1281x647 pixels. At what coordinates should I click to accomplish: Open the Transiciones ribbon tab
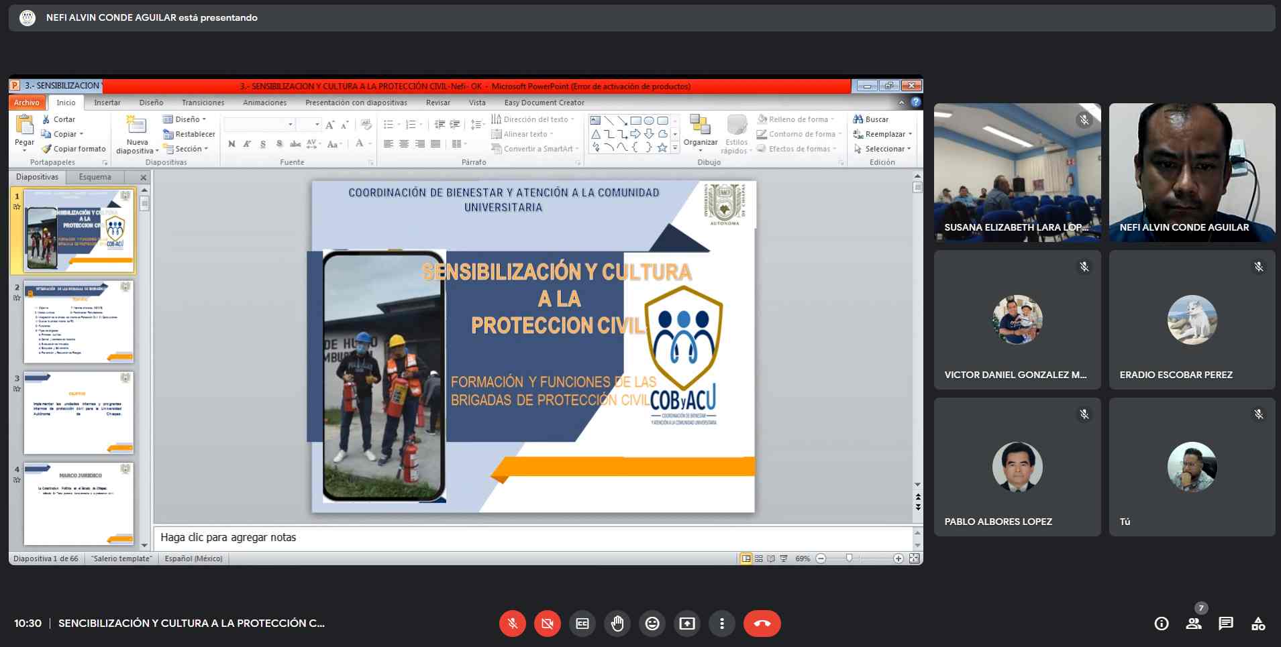[203, 103]
